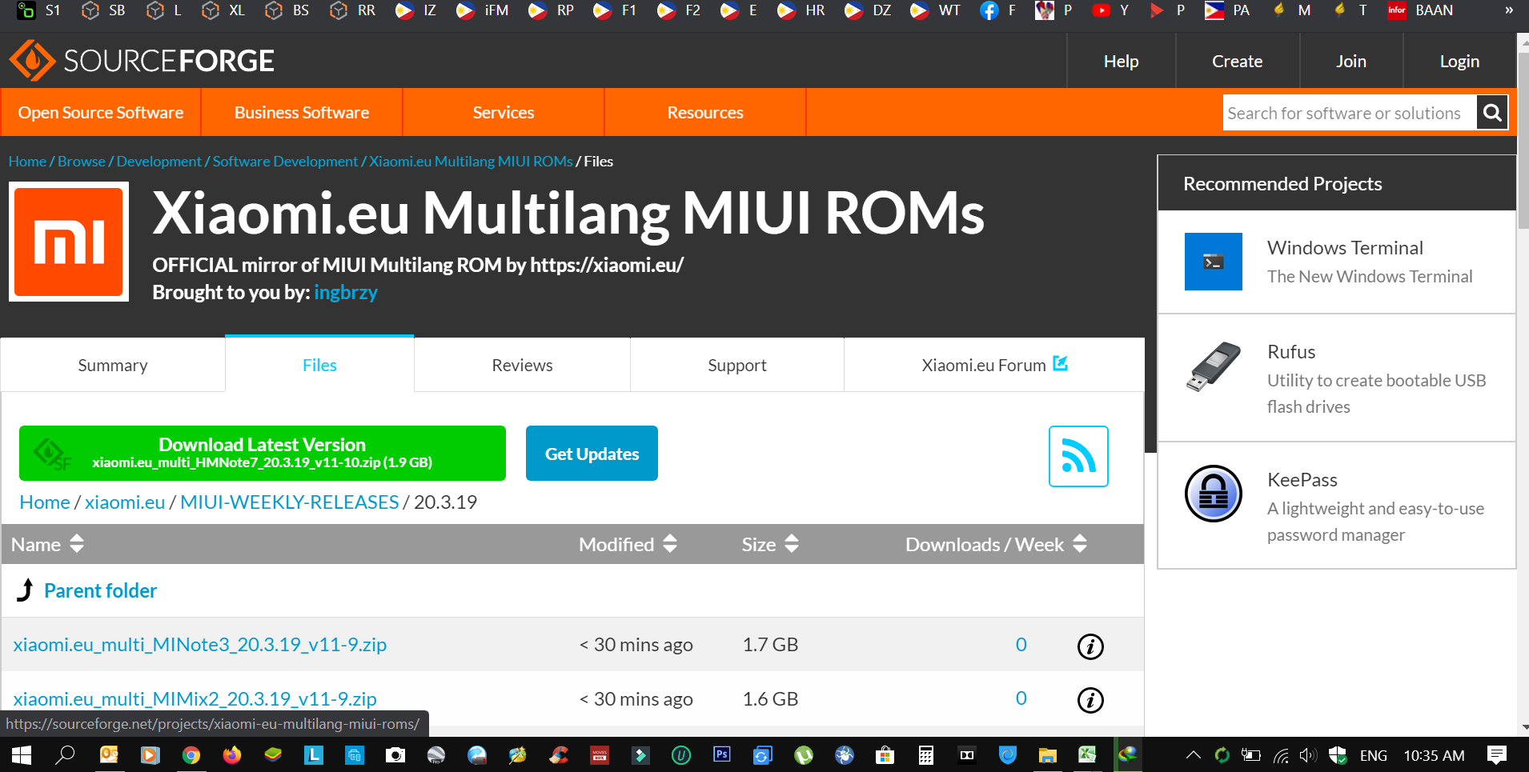The width and height of the screenshot is (1529, 772).
Task: Open the volume control in tray
Action: (x=1308, y=754)
